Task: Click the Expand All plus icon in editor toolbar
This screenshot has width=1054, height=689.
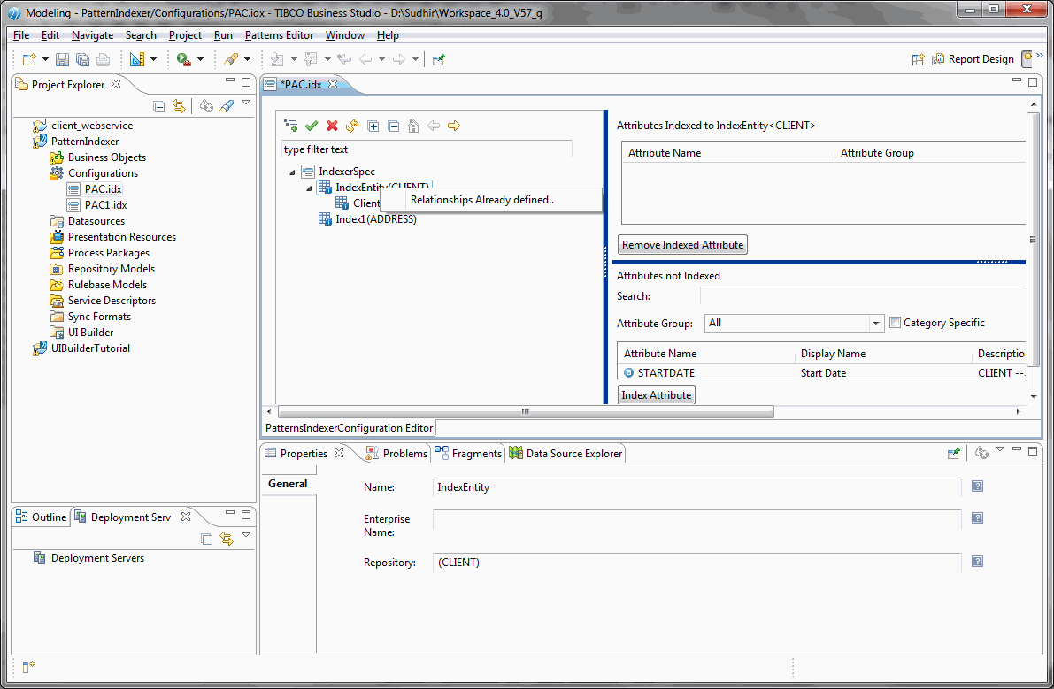Action: 373,126
